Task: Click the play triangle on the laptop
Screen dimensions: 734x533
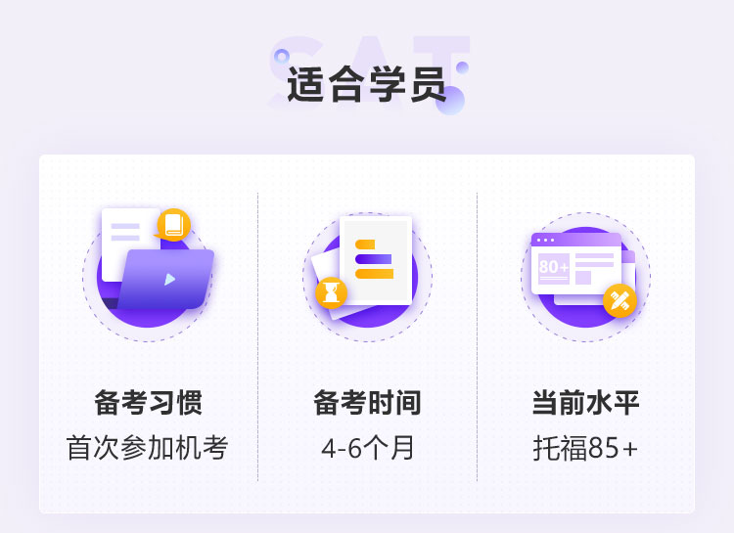Action: [x=169, y=280]
